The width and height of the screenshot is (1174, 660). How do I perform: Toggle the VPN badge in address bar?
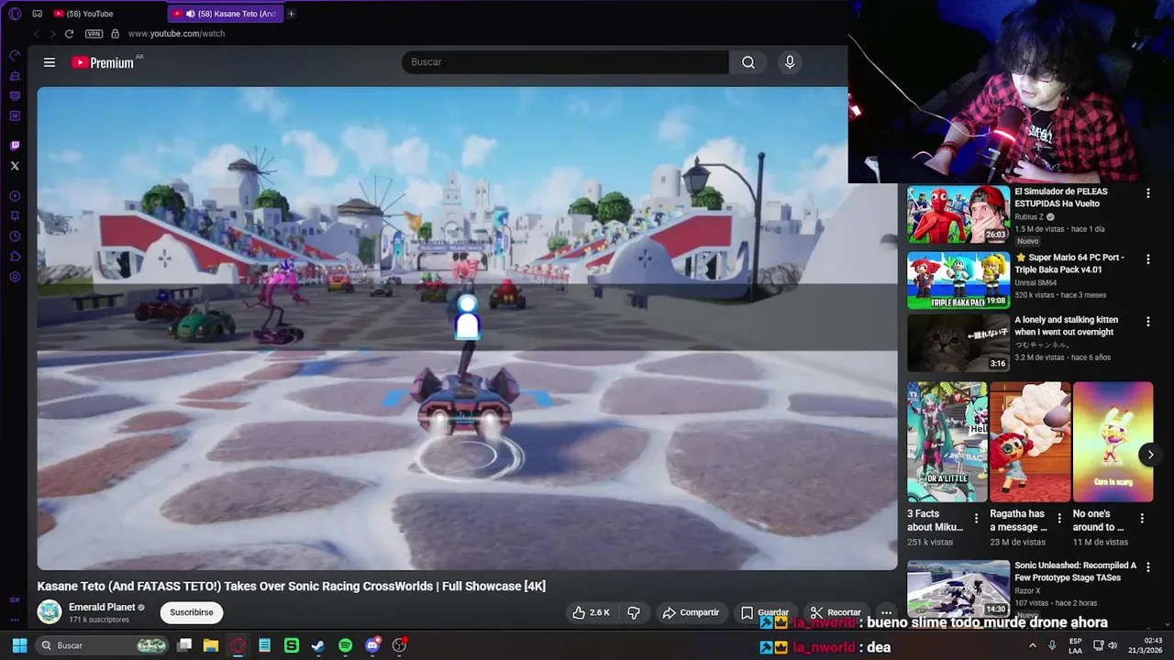point(94,34)
